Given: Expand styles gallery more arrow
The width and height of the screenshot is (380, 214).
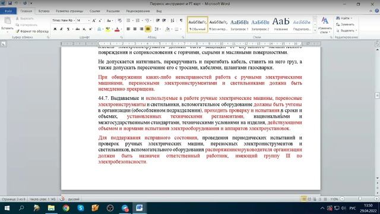Looking at the screenshot, I should (315, 30).
